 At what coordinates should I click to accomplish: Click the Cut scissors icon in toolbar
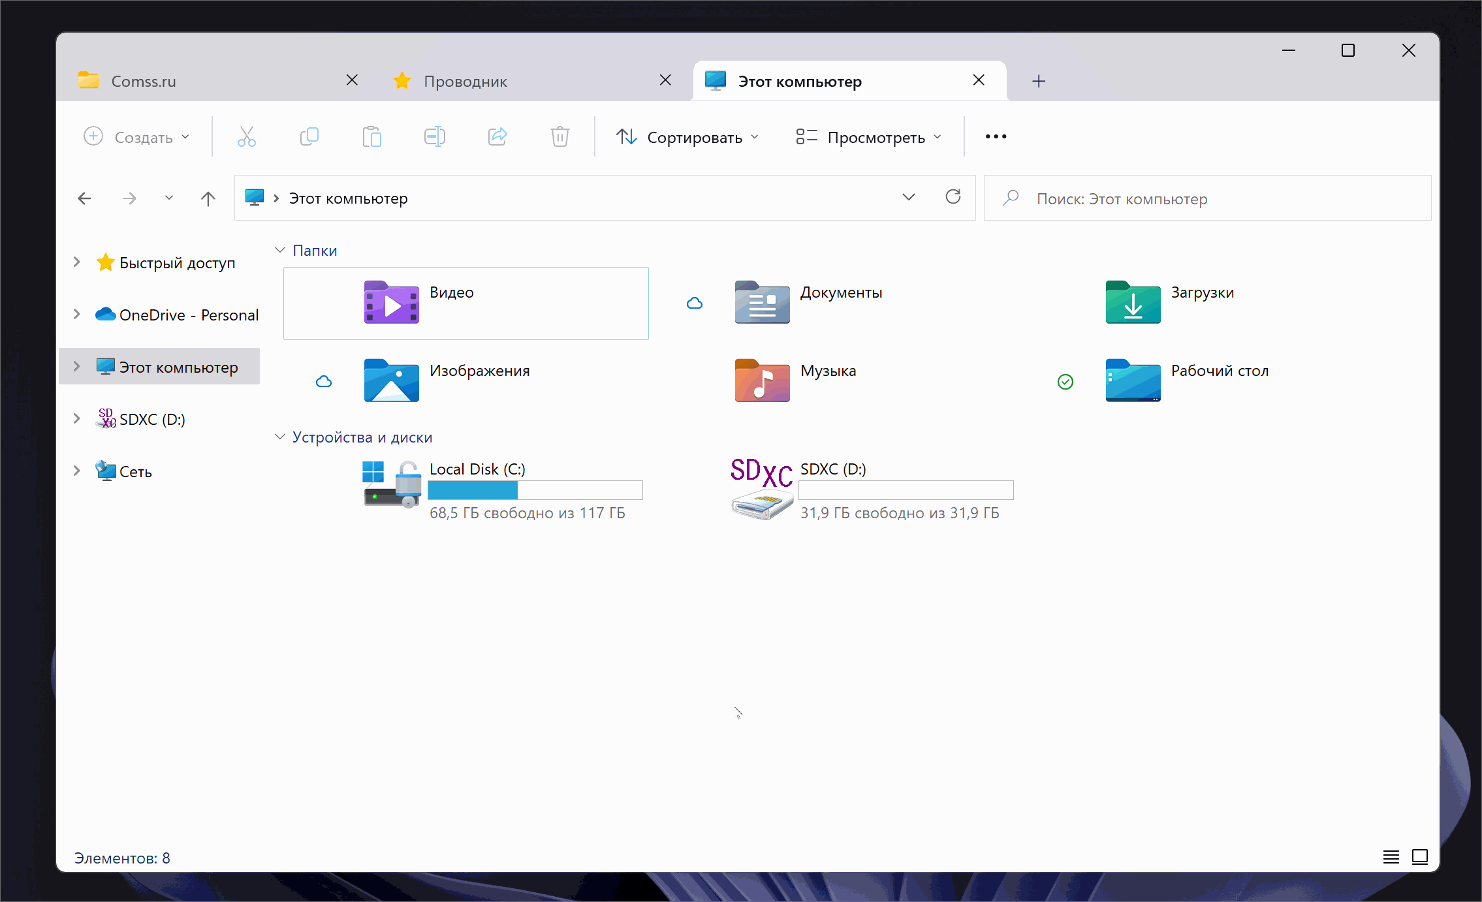click(x=246, y=136)
